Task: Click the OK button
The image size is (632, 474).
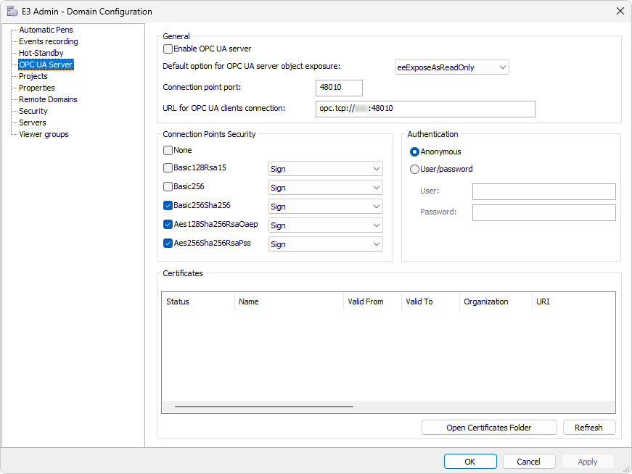Action: click(x=470, y=462)
